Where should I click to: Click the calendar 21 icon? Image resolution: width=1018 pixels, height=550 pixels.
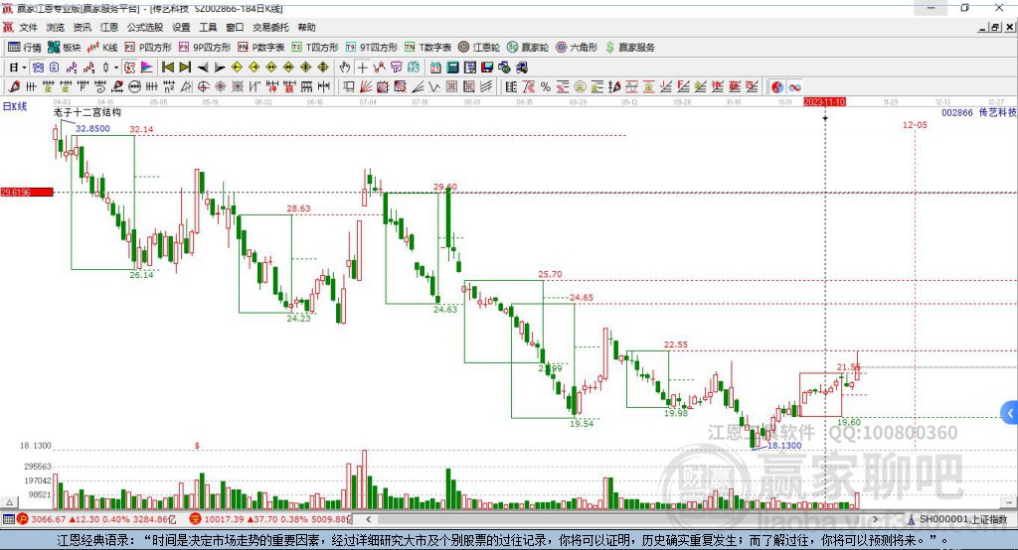[435, 68]
